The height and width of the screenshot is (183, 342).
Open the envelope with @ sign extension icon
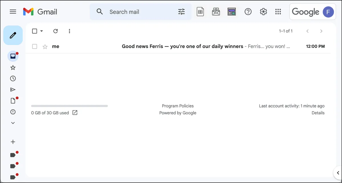[216, 12]
